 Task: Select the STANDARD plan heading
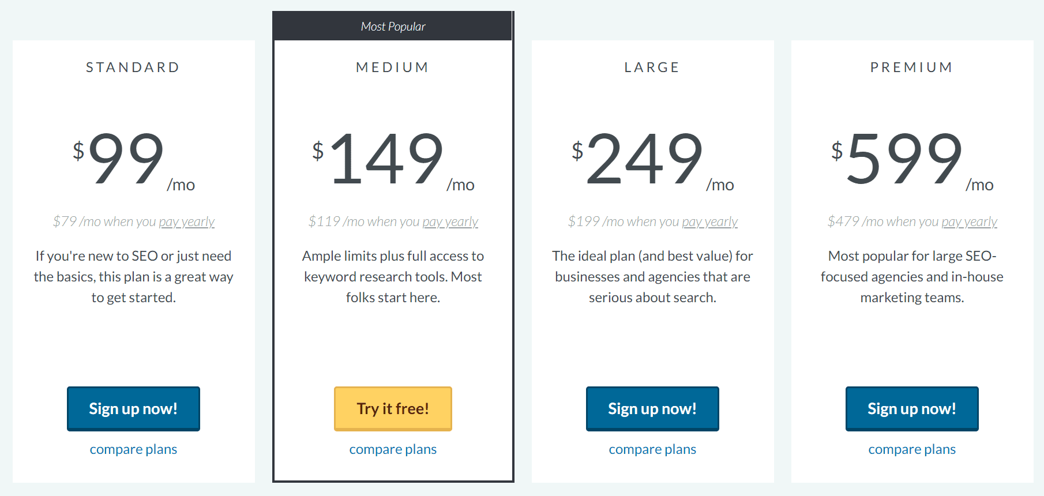(x=133, y=67)
